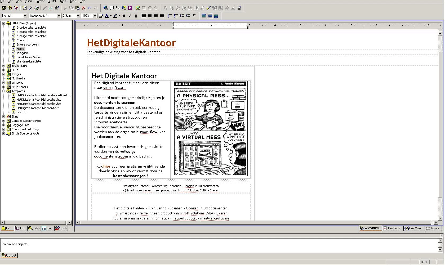This screenshot has width=445, height=265.
Task: Open the Normal style dropdown
Action: (25, 16)
